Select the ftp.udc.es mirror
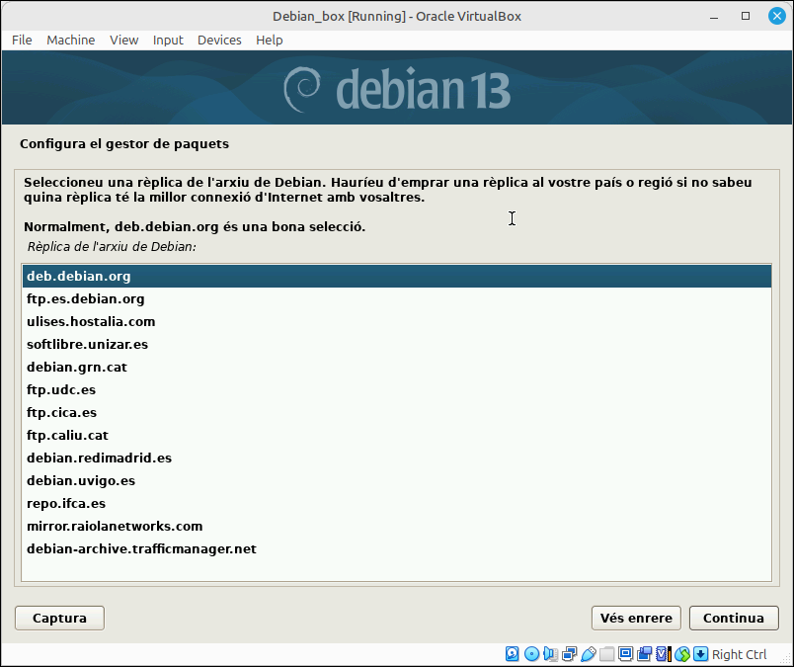Viewport: 794px width, 667px height. tap(396, 389)
